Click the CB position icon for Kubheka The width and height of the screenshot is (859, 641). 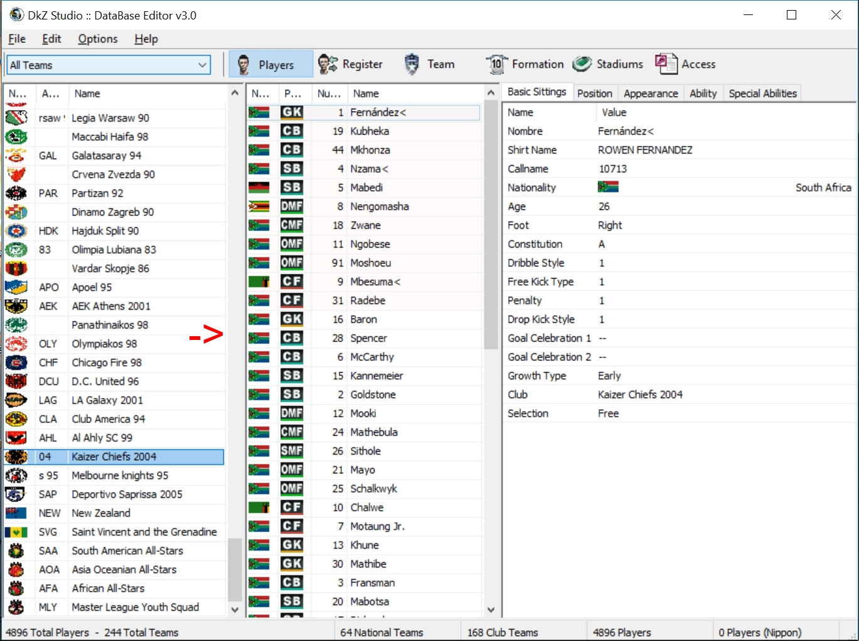click(x=292, y=131)
